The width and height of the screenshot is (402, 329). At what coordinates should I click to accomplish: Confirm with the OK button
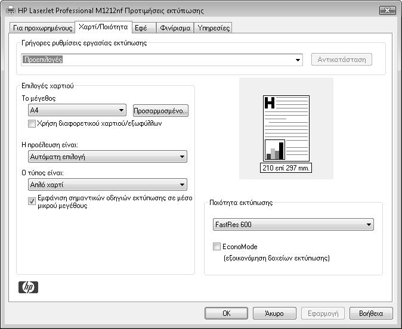pos(227,313)
